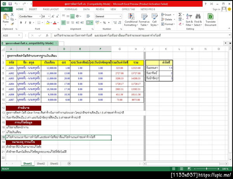Viewport: 233px width, 179px height.
Task: Toggle Align Right
Action: (x=73, y=22)
